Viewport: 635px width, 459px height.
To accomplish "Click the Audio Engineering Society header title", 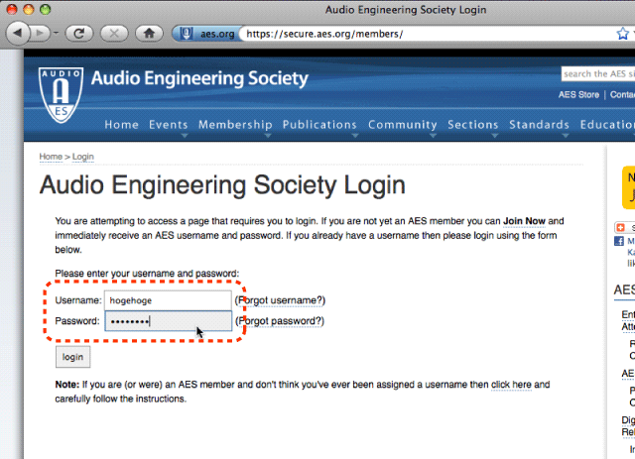I will (x=199, y=78).
